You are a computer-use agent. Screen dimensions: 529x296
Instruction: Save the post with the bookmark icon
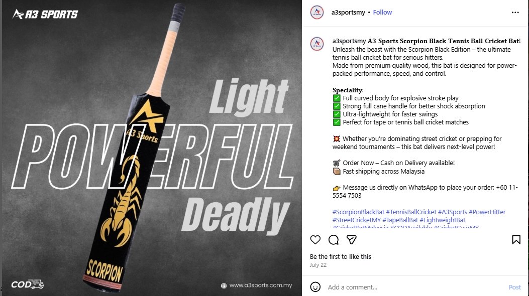pos(516,240)
